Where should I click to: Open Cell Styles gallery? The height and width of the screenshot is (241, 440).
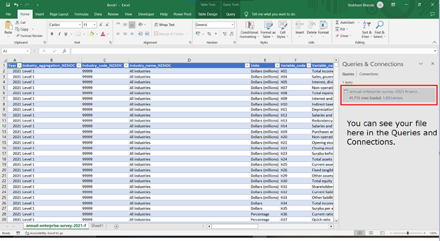tap(282, 30)
